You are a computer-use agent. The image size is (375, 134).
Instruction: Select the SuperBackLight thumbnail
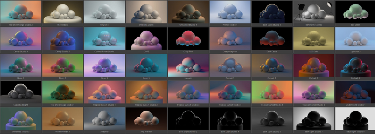(x=21, y=92)
